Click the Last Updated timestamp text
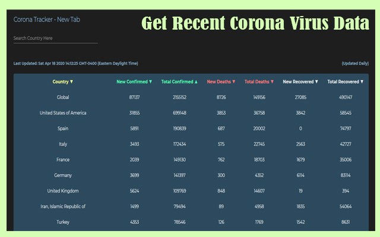Viewport: 380px width, 237px height. pyautogui.click(x=75, y=63)
